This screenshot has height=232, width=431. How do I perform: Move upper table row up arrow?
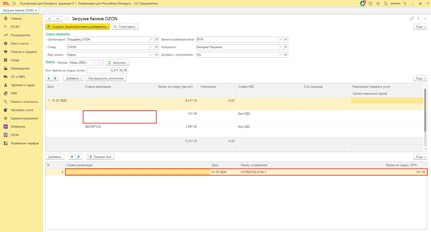tap(49, 78)
